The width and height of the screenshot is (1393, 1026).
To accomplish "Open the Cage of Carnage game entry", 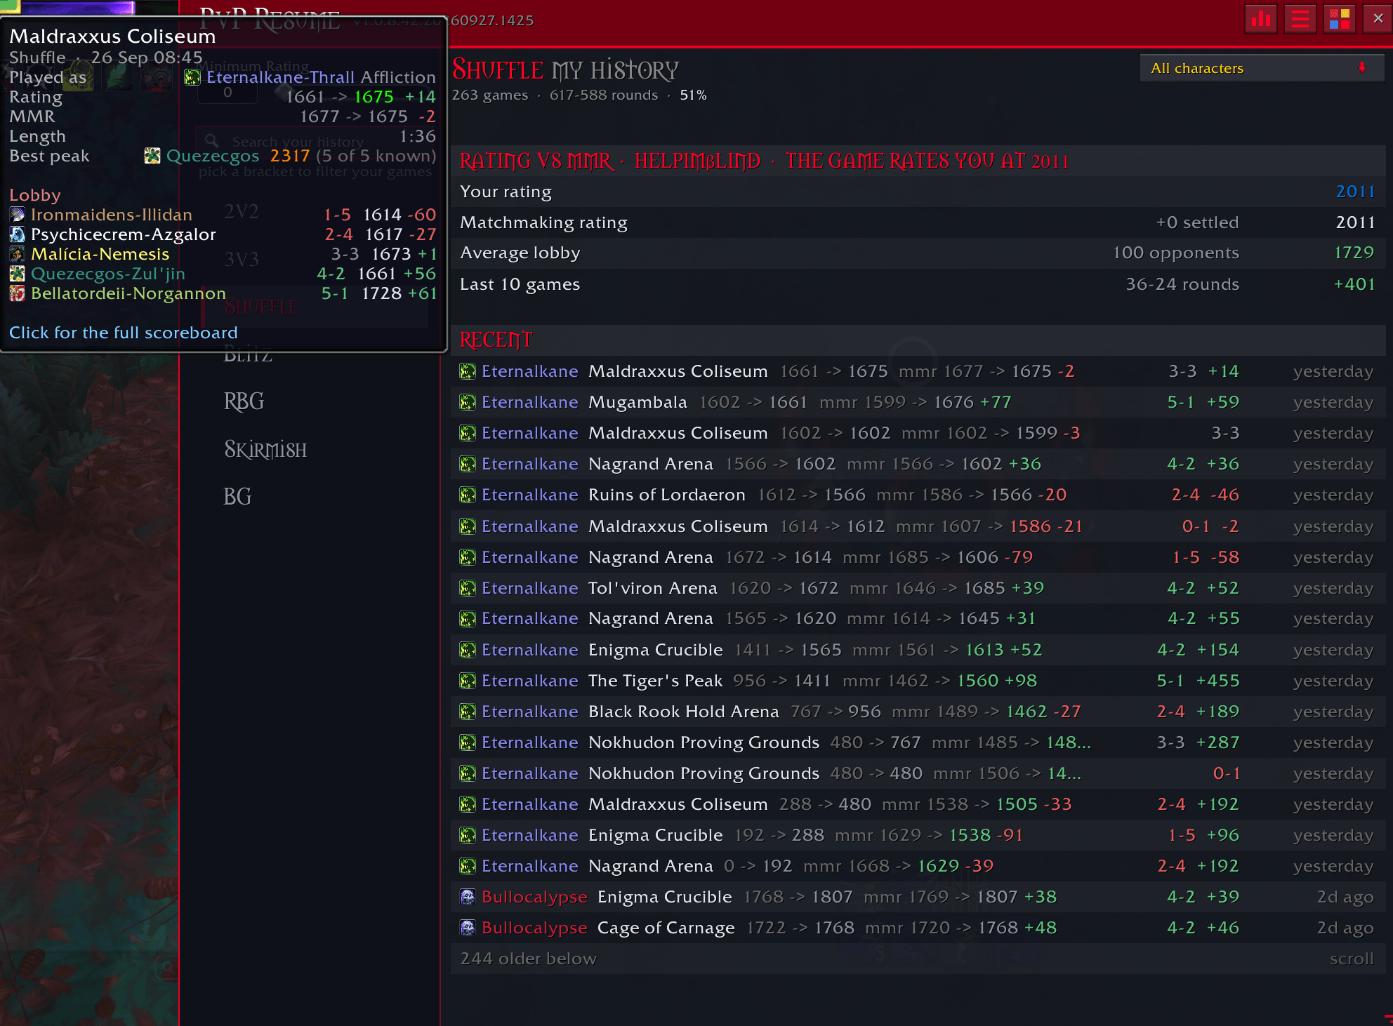I will (x=918, y=928).
